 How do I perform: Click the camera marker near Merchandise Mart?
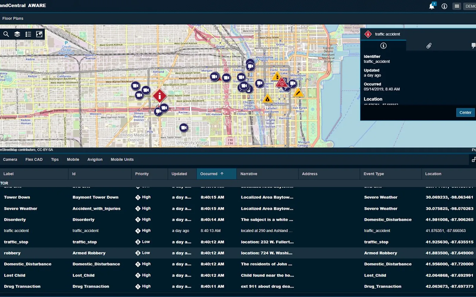tap(250, 66)
